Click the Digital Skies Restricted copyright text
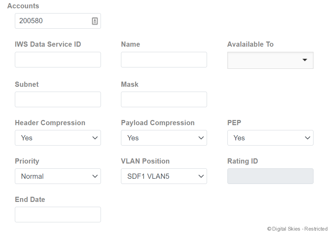The image size is (328, 232). point(297,229)
